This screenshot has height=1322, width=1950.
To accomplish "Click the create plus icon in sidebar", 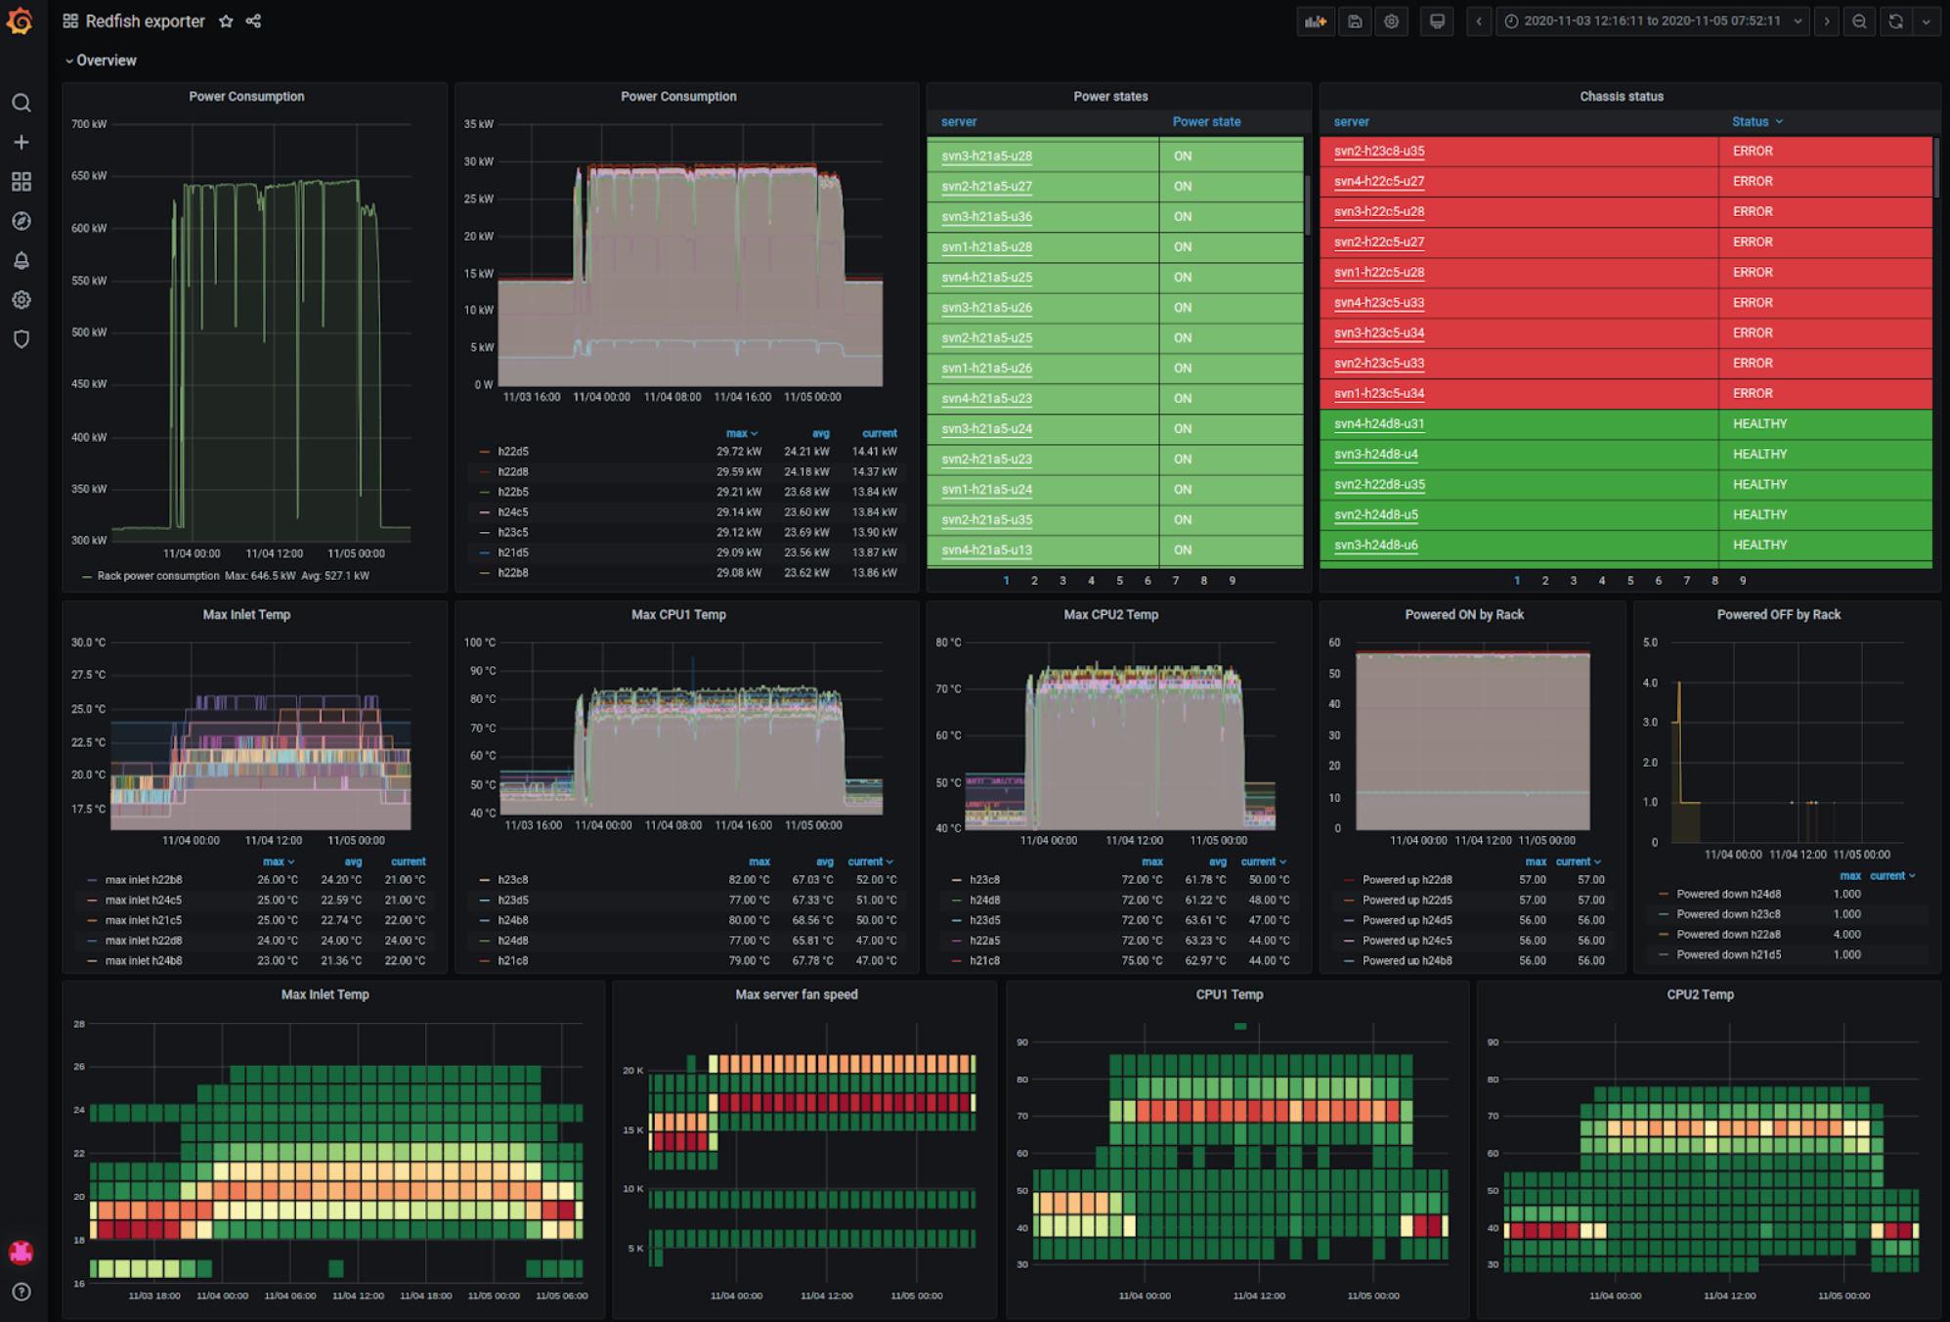I will (21, 142).
